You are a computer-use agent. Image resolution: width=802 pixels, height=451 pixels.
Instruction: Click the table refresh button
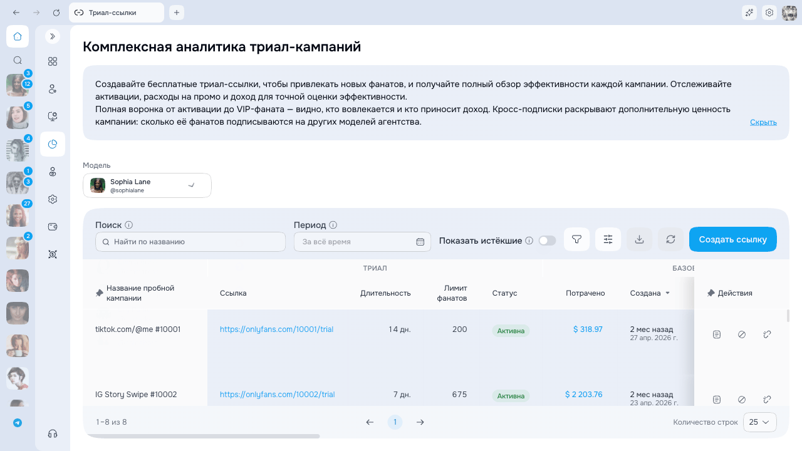click(x=670, y=239)
